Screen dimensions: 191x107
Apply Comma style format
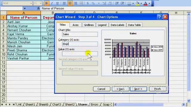(x=99, y=3)
